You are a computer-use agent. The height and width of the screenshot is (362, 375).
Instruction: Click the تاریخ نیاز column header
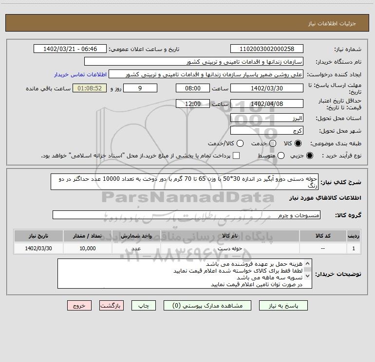click(38, 236)
